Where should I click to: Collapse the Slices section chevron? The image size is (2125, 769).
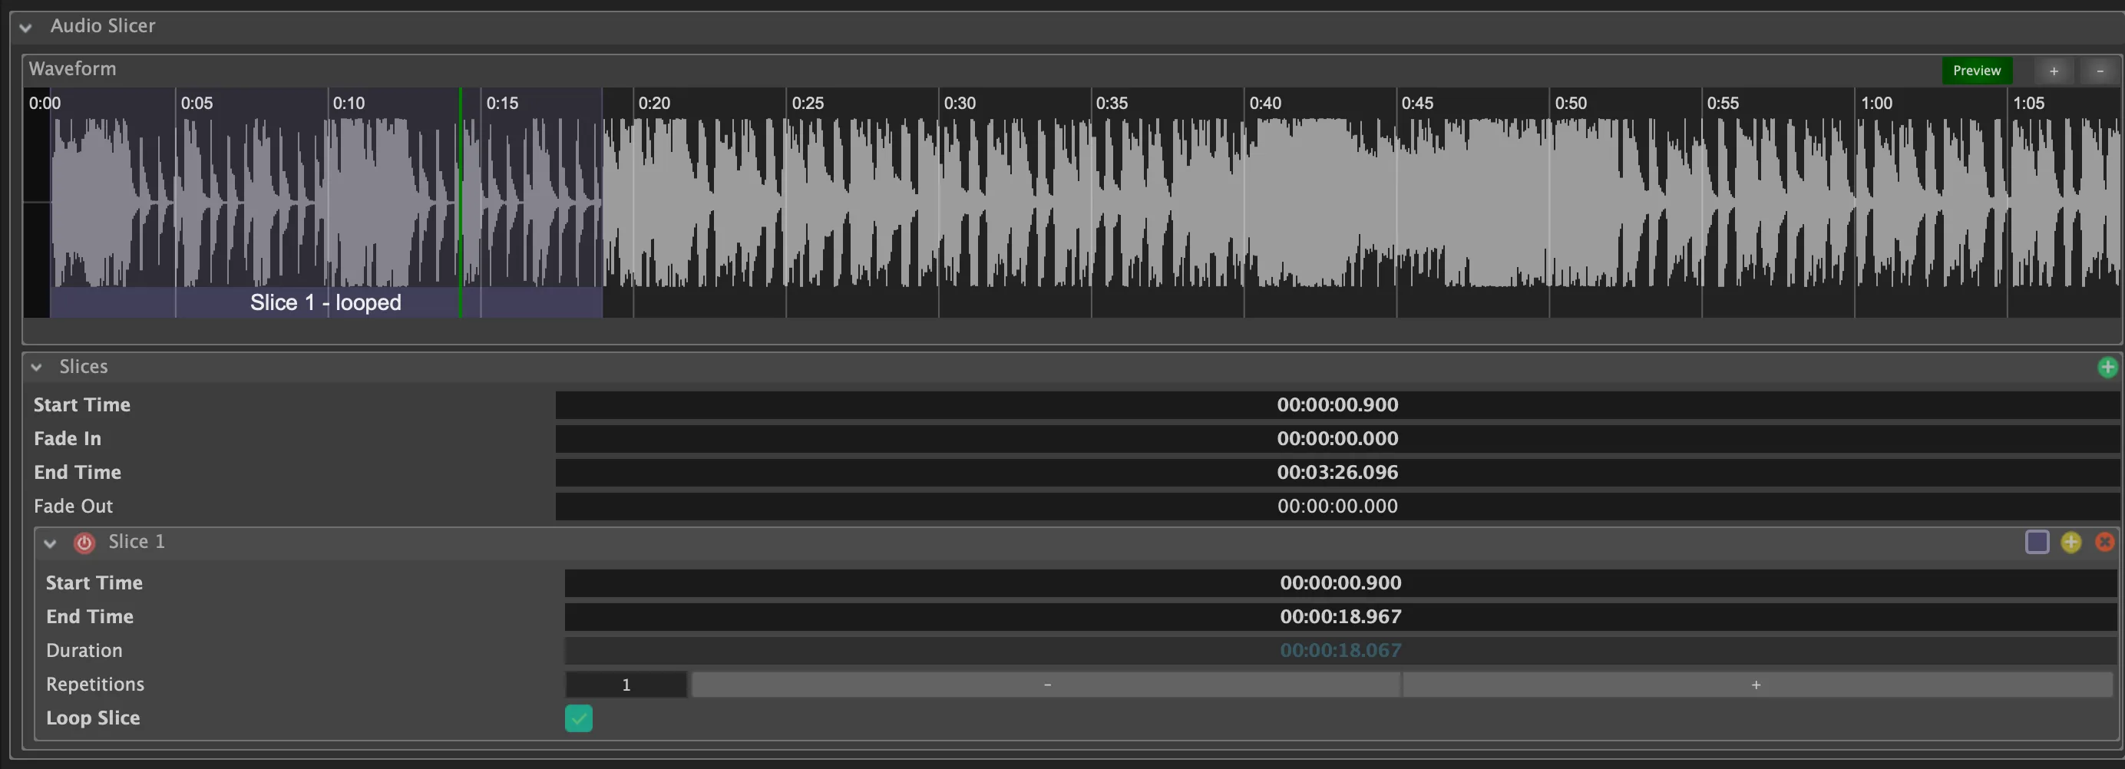pyautogui.click(x=36, y=367)
